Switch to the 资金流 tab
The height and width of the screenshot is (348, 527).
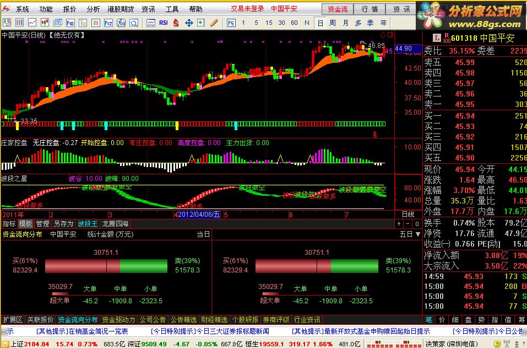338,9
